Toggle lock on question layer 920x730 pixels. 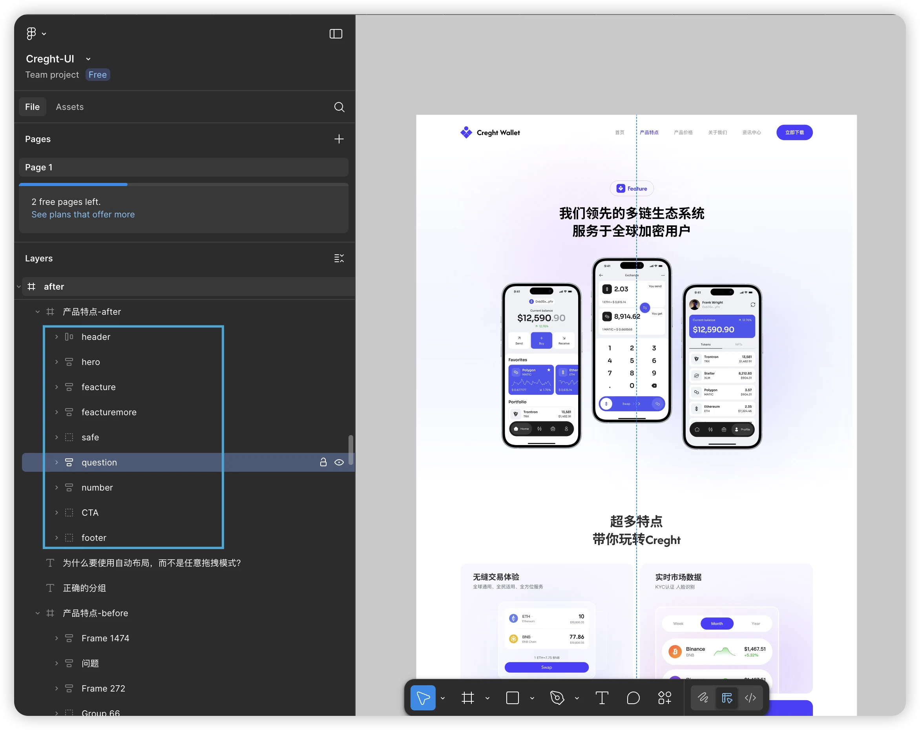pyautogui.click(x=323, y=462)
